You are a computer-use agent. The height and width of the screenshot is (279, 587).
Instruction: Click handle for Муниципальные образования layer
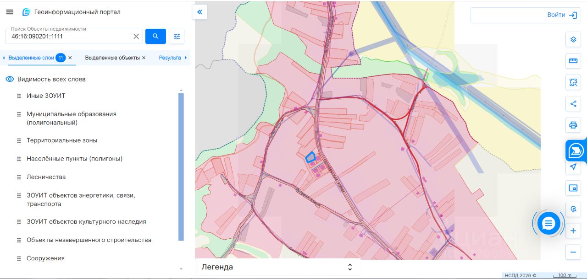(19, 114)
